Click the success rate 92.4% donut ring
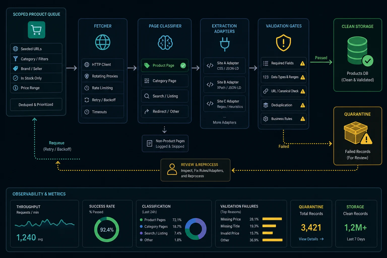 click(x=107, y=230)
